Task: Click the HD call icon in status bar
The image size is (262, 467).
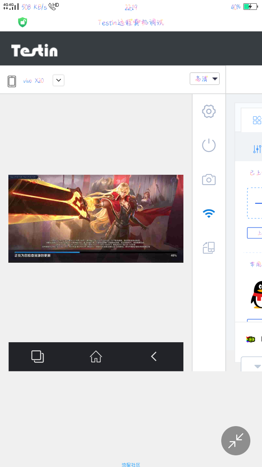Action: 53,6
